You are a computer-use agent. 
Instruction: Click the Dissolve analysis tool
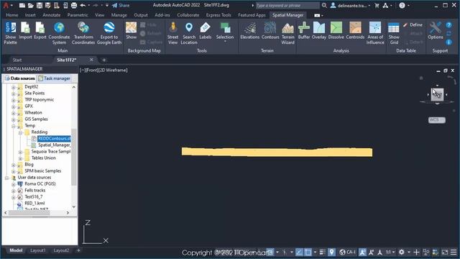(336, 30)
